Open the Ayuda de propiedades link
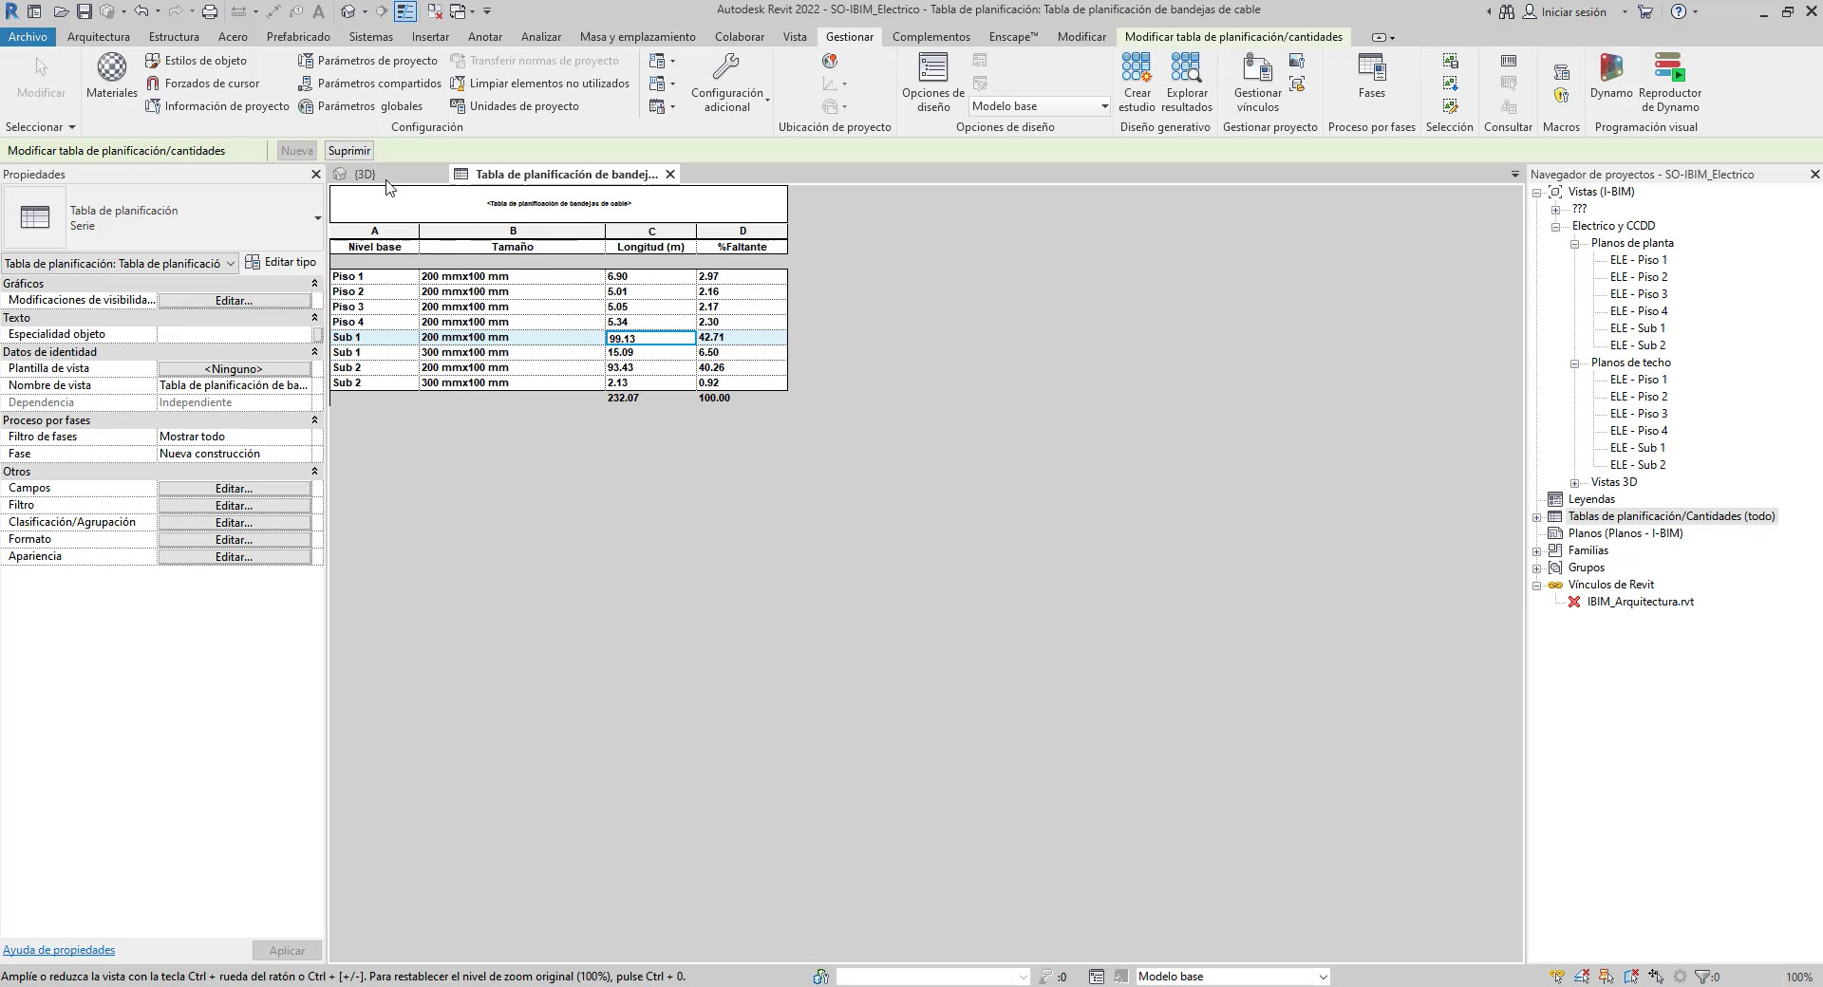The image size is (1823, 987). pos(59,950)
